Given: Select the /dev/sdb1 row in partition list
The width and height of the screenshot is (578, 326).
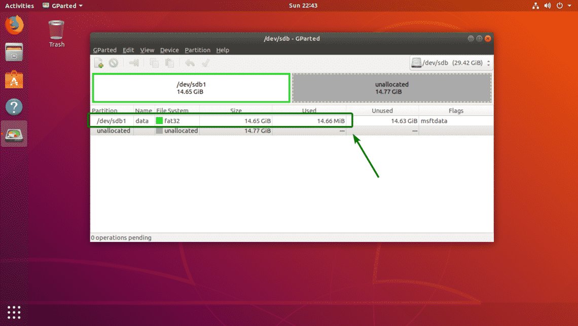Looking at the screenshot, I should click(x=292, y=120).
